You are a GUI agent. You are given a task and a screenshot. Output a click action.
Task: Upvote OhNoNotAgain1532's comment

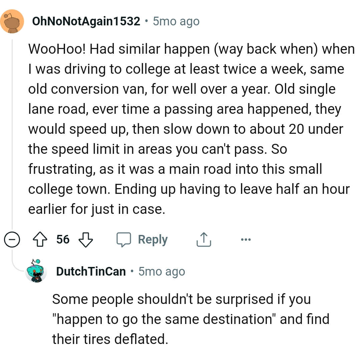pos(40,239)
